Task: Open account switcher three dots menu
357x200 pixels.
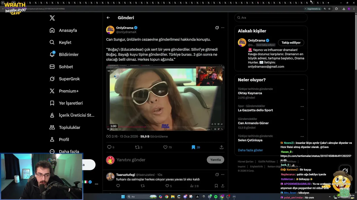Action: (x=96, y=184)
